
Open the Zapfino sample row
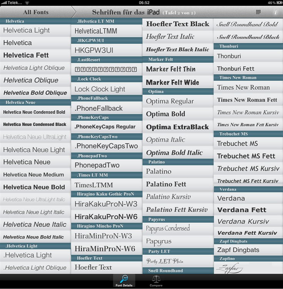(248, 268)
